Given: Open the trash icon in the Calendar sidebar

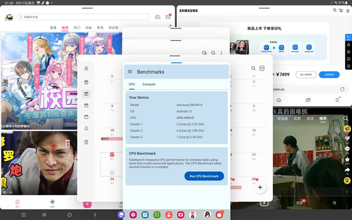Looking at the screenshot, I should coord(86,142).
